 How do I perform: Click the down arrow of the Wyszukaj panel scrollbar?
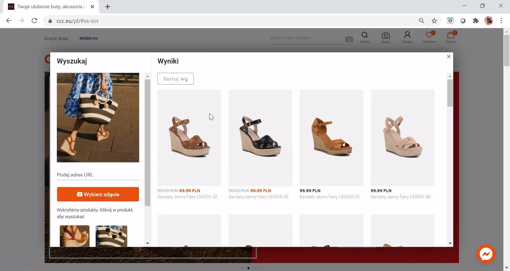click(x=148, y=243)
